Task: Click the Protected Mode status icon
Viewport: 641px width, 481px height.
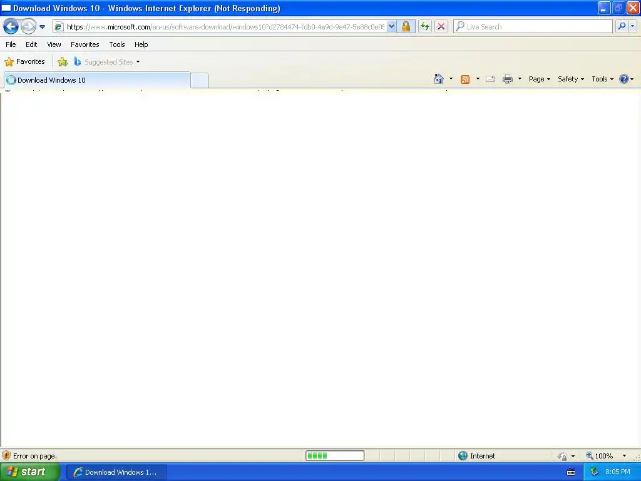Action: (562, 456)
